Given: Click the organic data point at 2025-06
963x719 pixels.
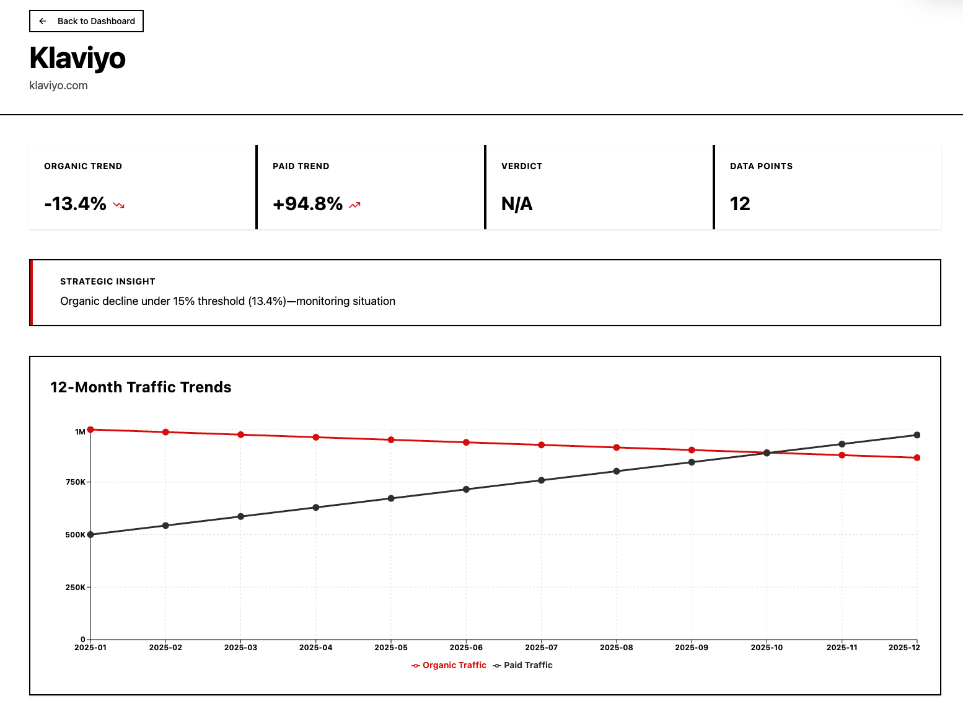Looking at the screenshot, I should [466, 443].
